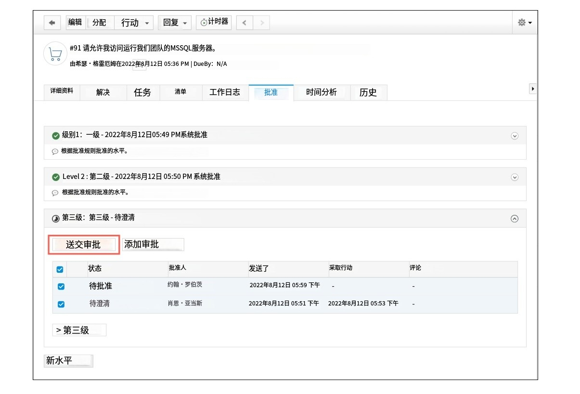Toggle the select-all checkbox in table header
Viewport: 580px width, 394px height.
point(60,269)
